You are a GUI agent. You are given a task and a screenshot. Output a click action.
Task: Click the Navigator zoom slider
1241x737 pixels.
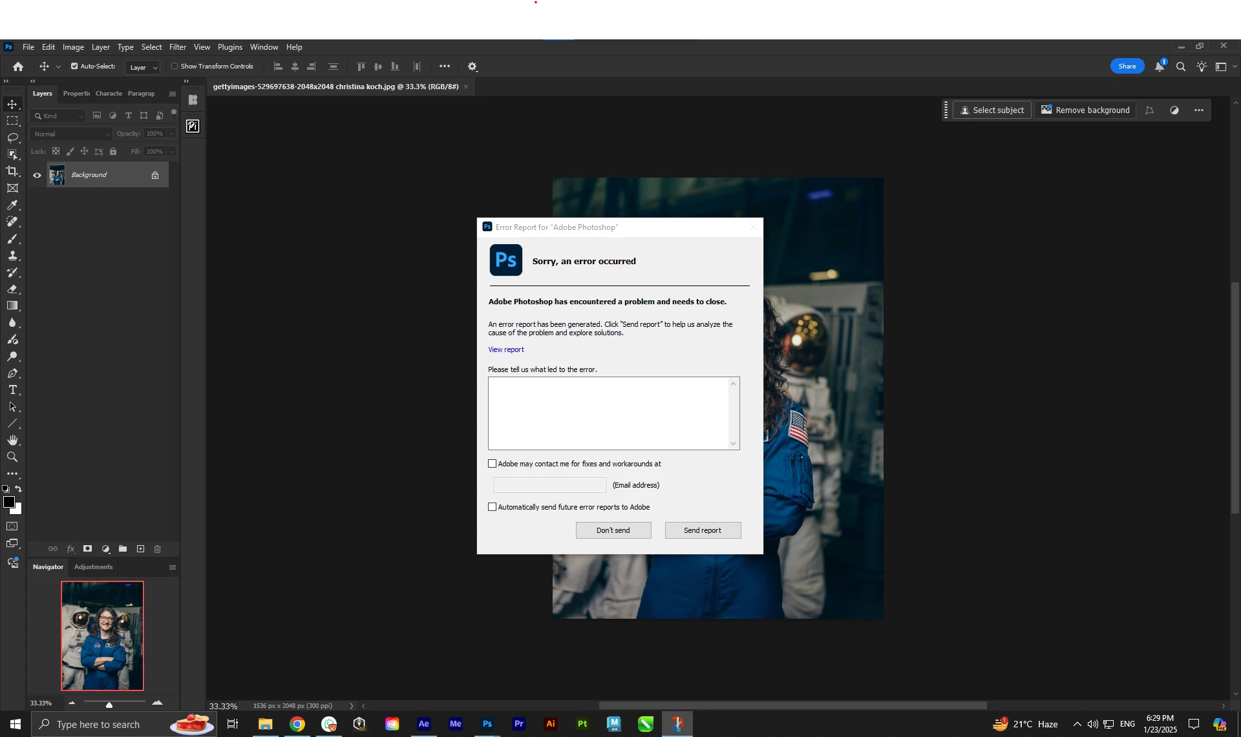pos(109,703)
